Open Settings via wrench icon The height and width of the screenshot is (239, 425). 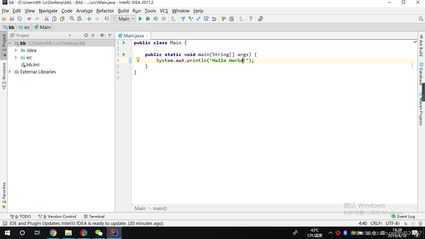224,19
